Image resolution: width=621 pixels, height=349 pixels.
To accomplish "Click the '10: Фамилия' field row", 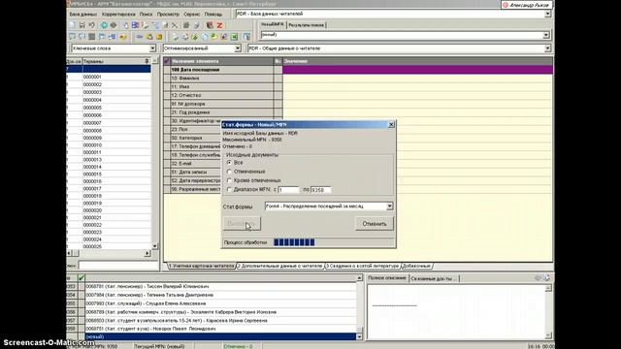I will coord(358,79).
